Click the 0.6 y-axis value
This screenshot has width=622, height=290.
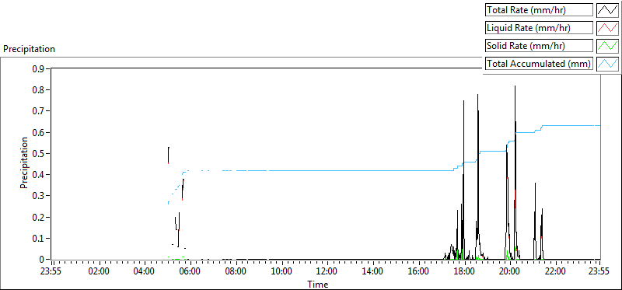point(39,132)
